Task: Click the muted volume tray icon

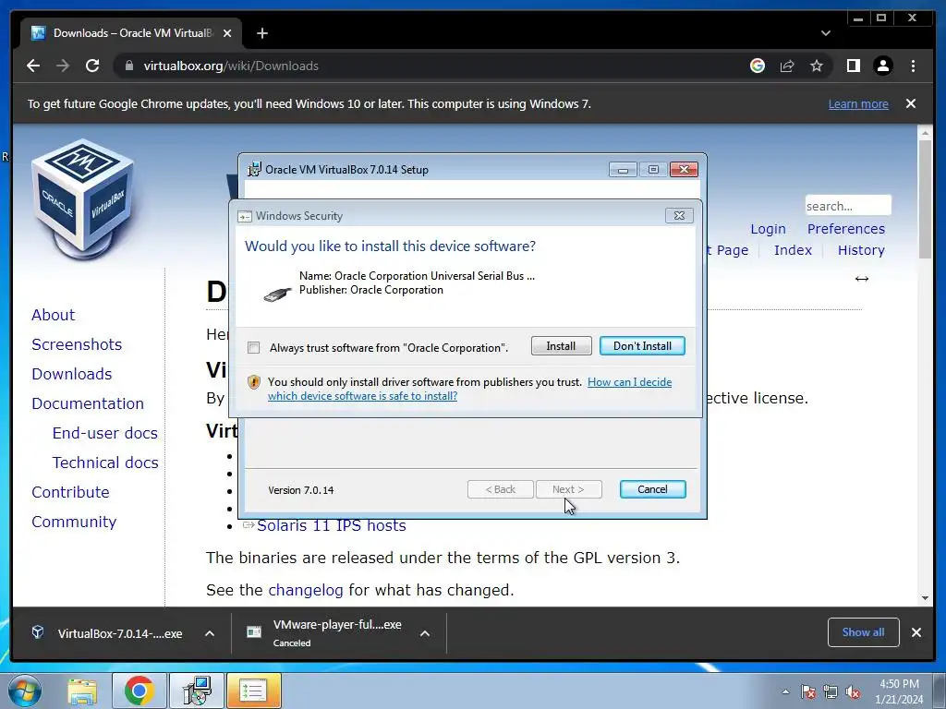Action: coord(853,691)
